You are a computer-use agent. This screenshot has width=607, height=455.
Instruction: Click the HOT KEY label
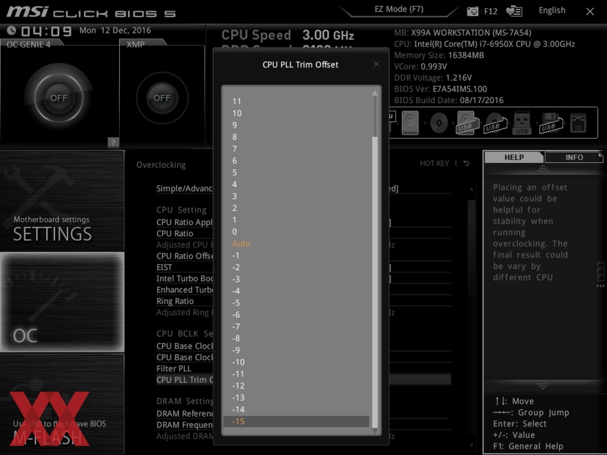[x=434, y=163]
